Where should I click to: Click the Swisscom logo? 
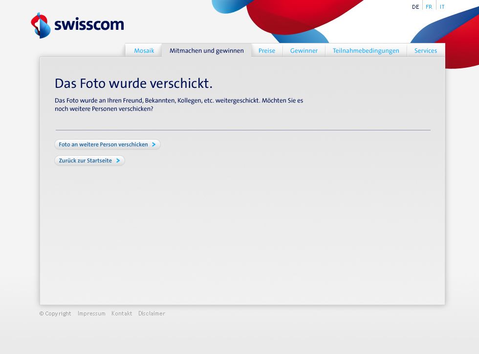[x=78, y=25]
